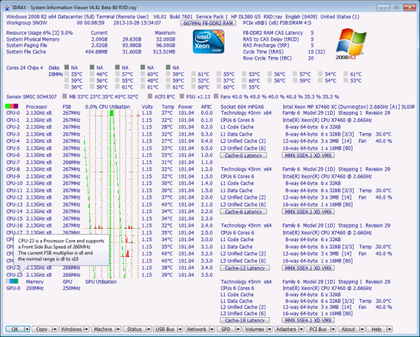
Task: Click the Cache-12 Latency button
Action: [245, 268]
